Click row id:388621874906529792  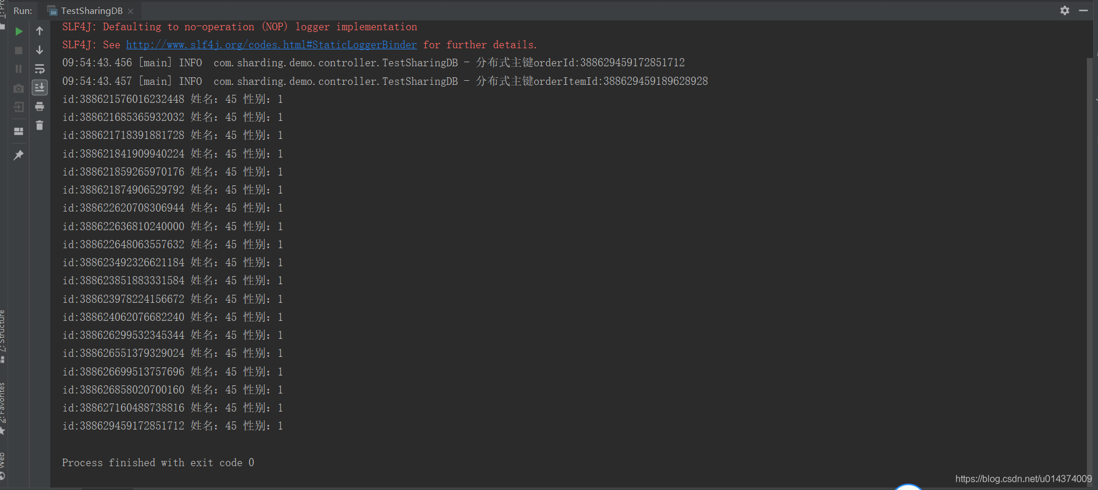click(173, 190)
